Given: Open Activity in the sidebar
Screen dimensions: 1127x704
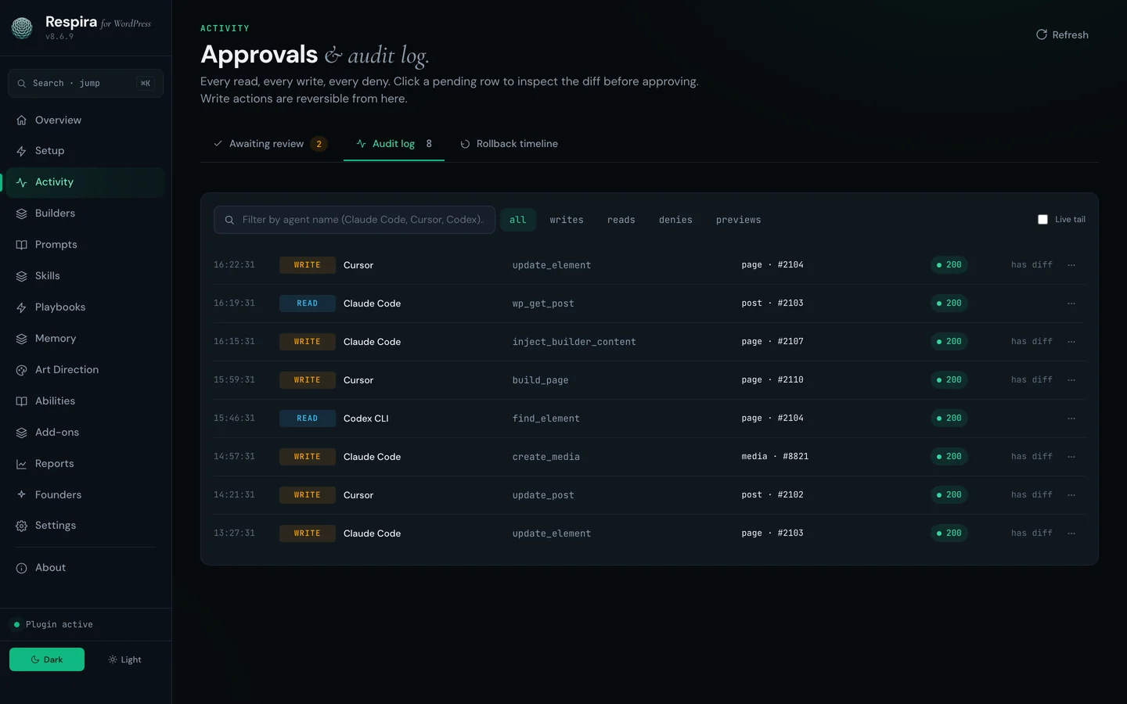Looking at the screenshot, I should pos(86,182).
